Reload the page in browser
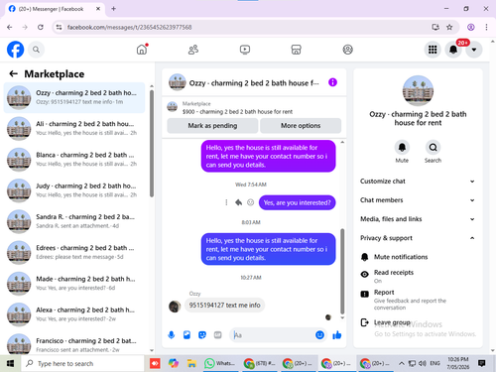This screenshot has height=372, width=496. pyautogui.click(x=41, y=27)
